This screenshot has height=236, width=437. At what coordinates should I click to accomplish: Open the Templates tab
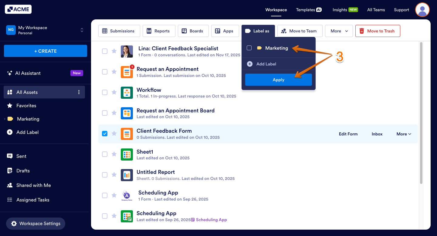(x=309, y=10)
